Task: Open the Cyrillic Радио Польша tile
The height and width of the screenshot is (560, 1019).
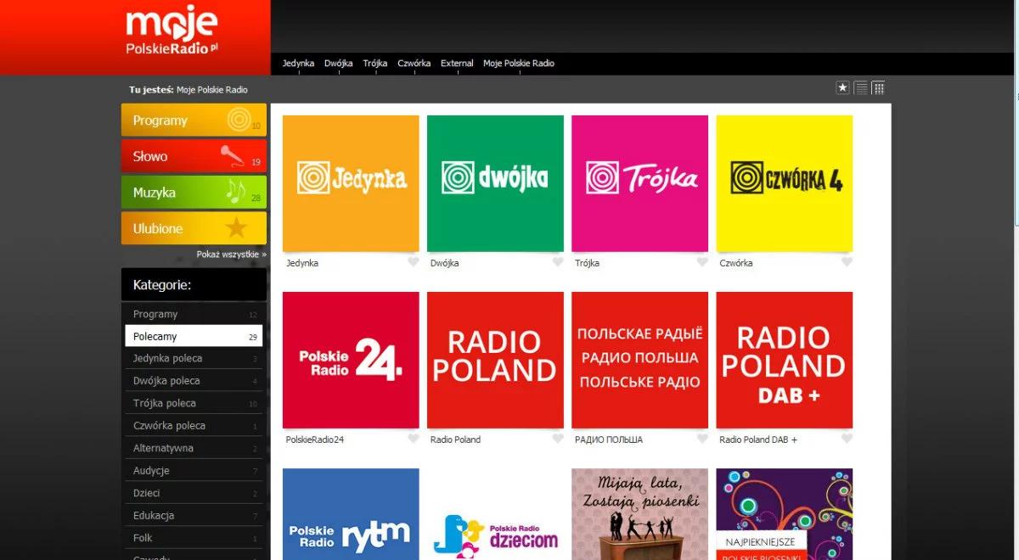Action: (x=639, y=360)
